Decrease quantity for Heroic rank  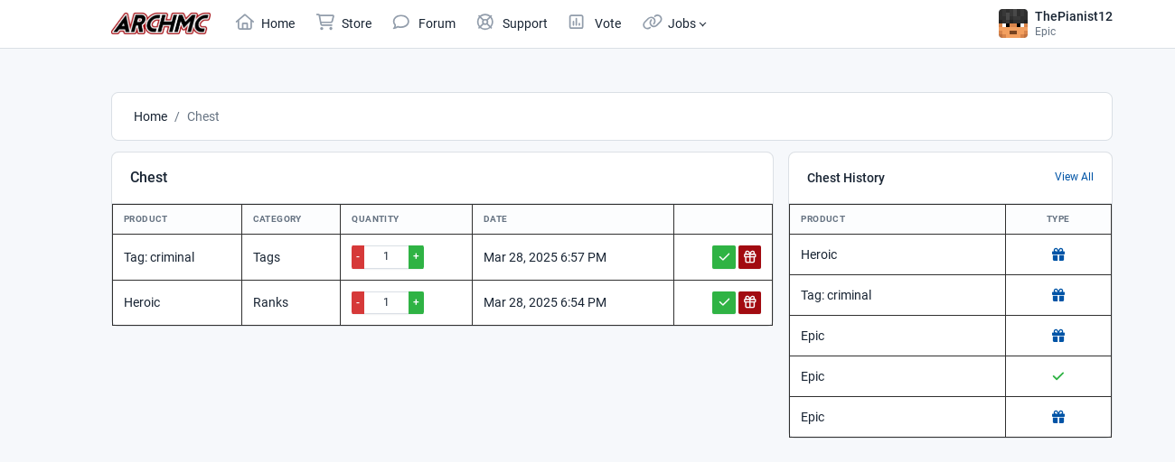358,302
